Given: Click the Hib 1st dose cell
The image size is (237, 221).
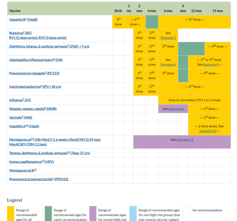Looking at the screenshot, I should (139, 62).
